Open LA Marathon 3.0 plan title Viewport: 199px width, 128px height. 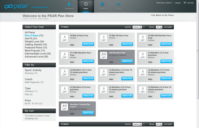click(x=158, y=54)
